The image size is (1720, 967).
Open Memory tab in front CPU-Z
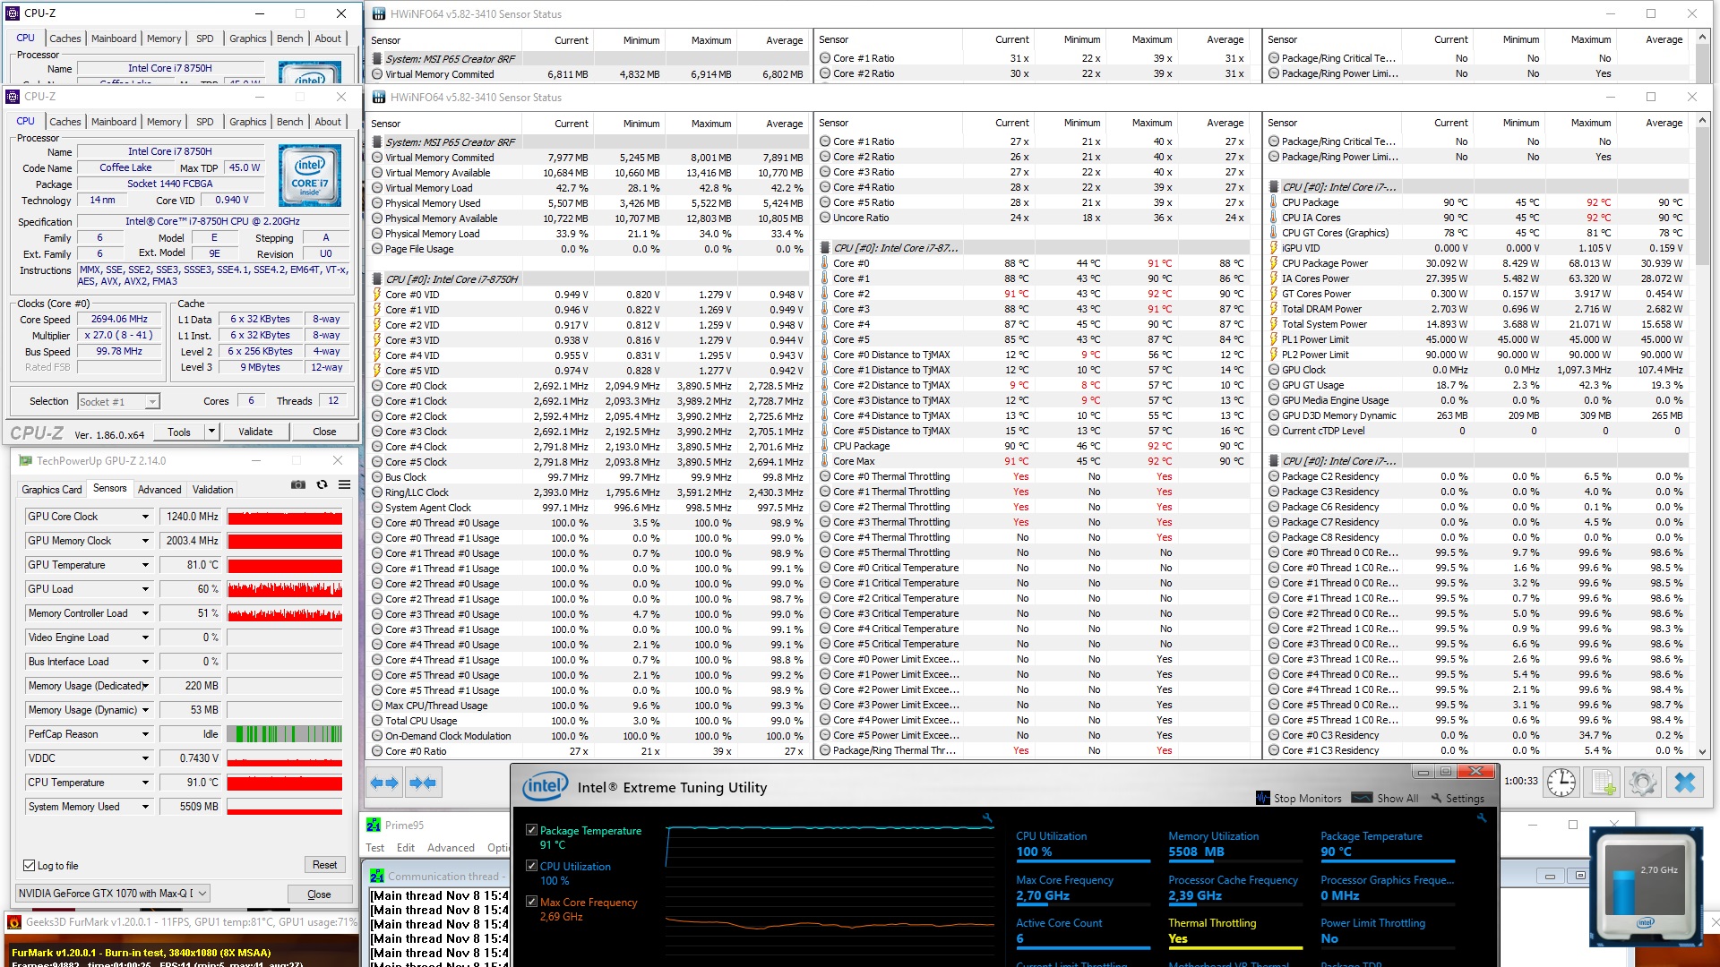click(164, 122)
